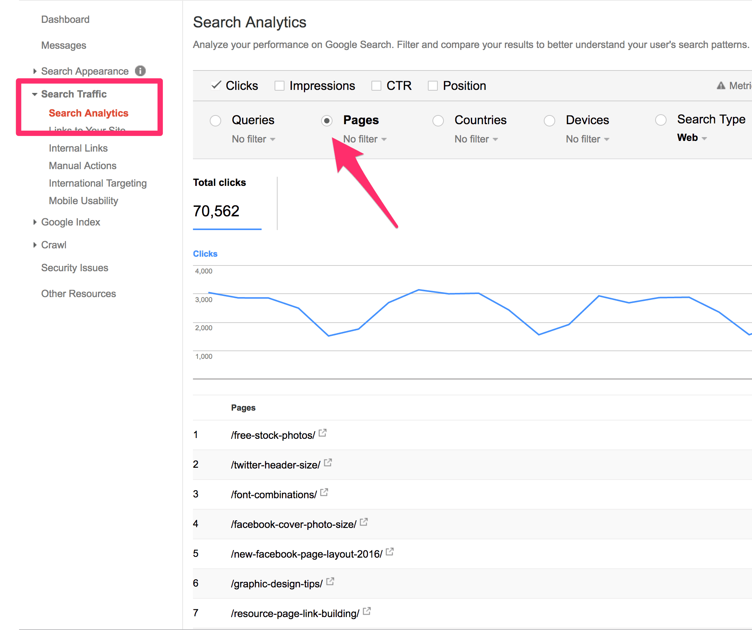752x630 pixels.
Task: Select the Total clicks 70,562 metric card
Action: (x=227, y=203)
